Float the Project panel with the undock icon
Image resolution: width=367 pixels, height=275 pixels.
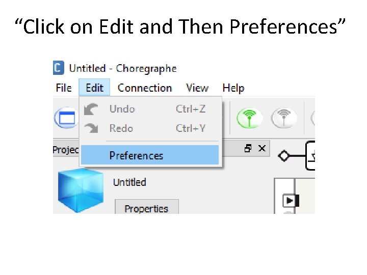[248, 148]
